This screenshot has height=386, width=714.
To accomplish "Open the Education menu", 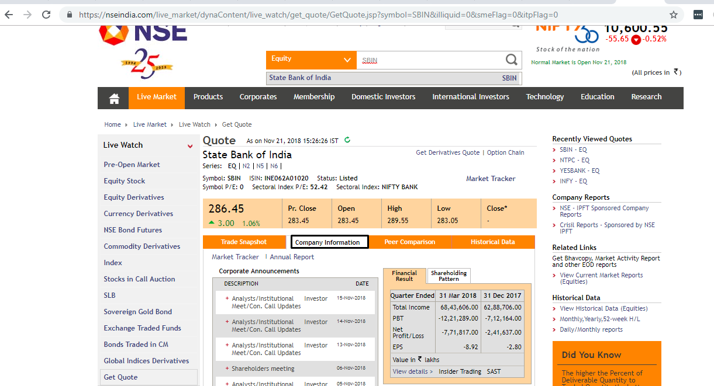I will coord(598,97).
